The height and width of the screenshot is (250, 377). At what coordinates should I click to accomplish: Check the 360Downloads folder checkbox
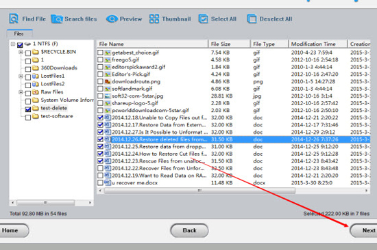pyautogui.click(x=28, y=69)
